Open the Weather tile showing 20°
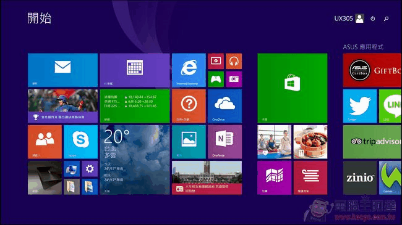This screenshot has width=402, height=225. pos(135,160)
